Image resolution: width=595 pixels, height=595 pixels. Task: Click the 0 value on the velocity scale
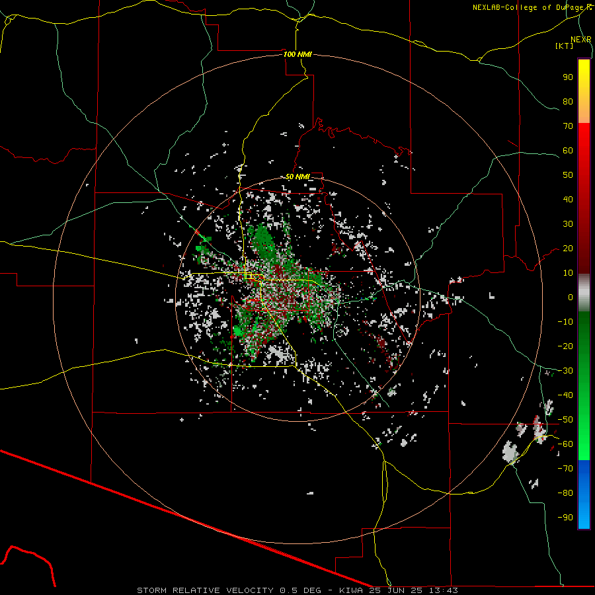[571, 297]
